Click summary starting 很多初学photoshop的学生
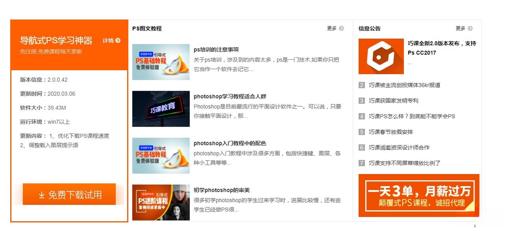 point(267,205)
